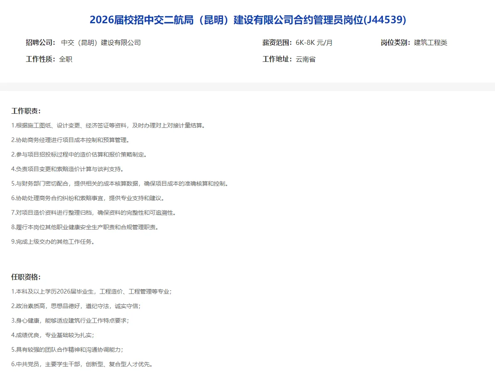Click qualification 2 政治素质高 line
The height and width of the screenshot is (372, 495).
click(x=76, y=306)
